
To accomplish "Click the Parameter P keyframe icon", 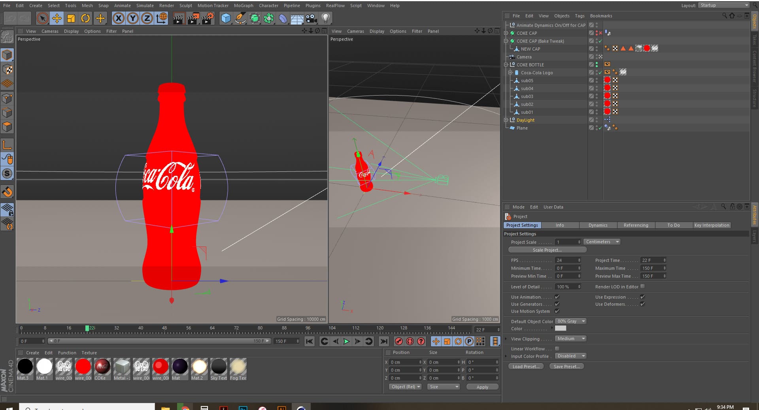I will pos(469,341).
